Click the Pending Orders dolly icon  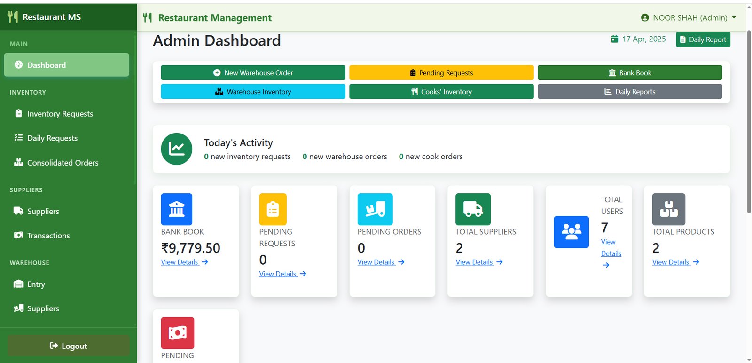pos(375,209)
